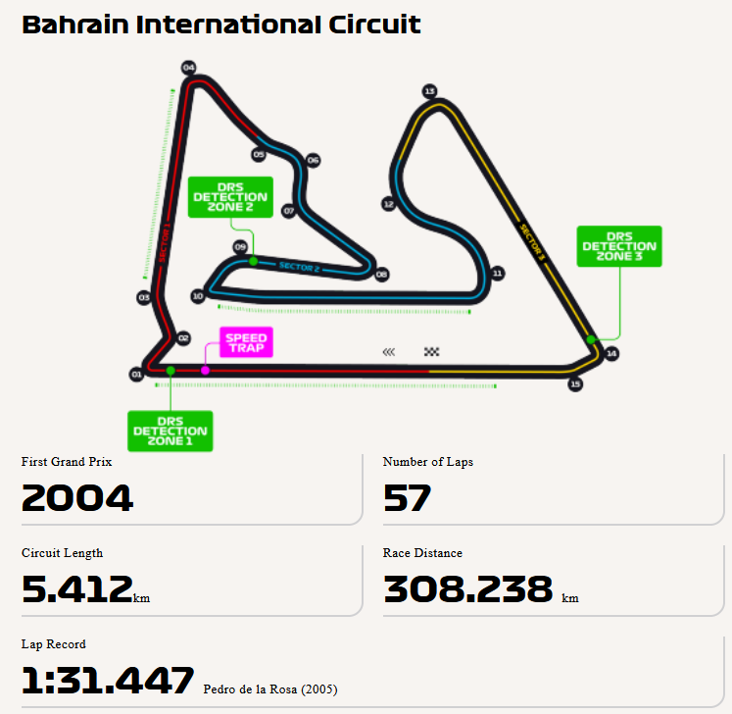Click the Bahrain International Circuit heading
This screenshot has height=714, width=732.
tap(221, 25)
